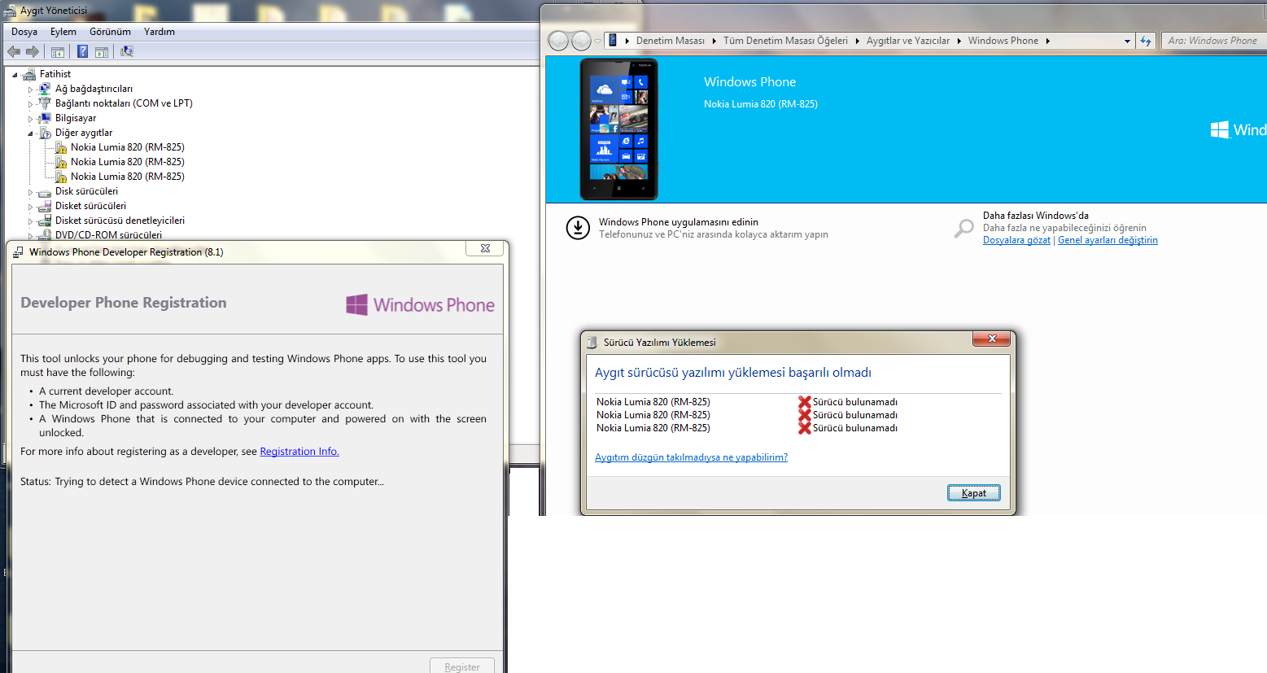The height and width of the screenshot is (673, 1267).
Task: Select the Disket sürücüsü denetleyicileri icon
Action: 45,221
